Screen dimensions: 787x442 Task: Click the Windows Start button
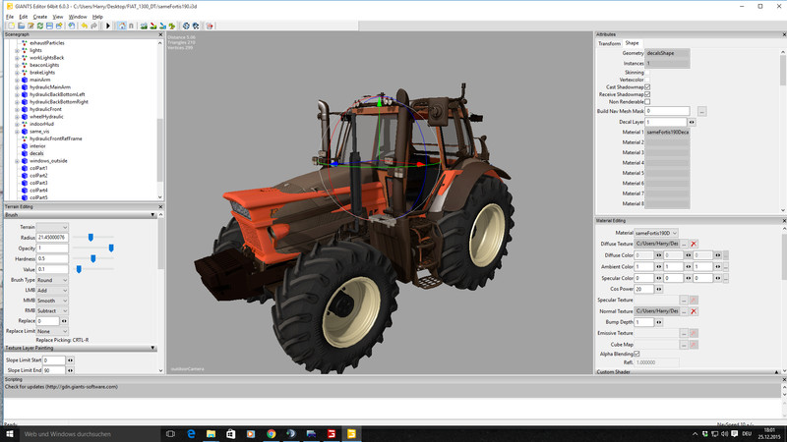(x=9, y=433)
